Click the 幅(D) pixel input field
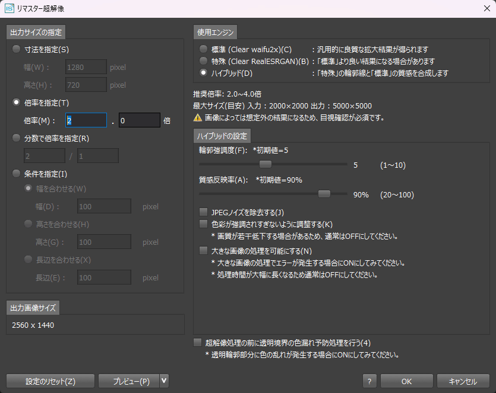Screen dimensions: 496x393 pyautogui.click(x=104, y=206)
